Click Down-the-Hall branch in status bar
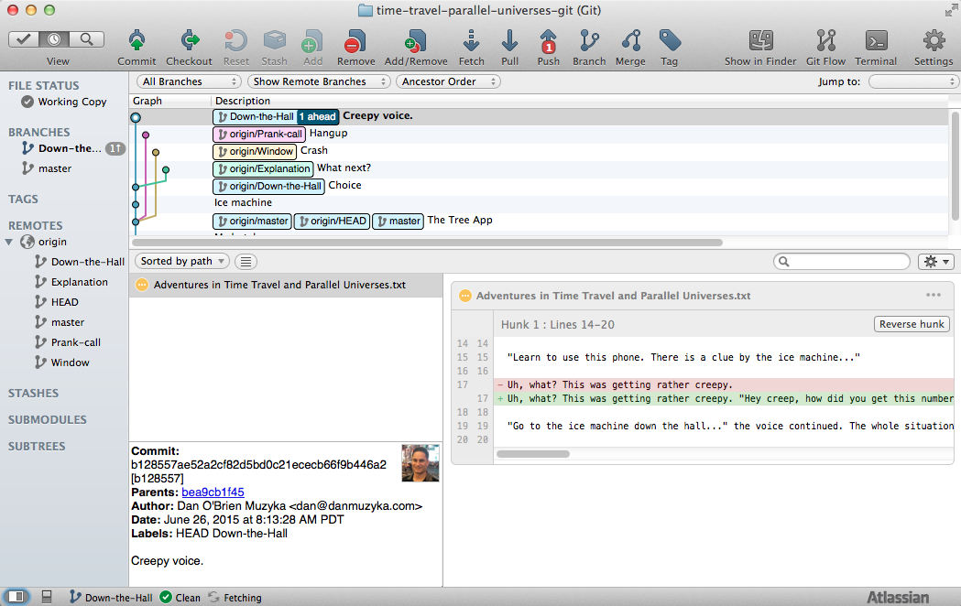961x606 pixels. [111, 598]
